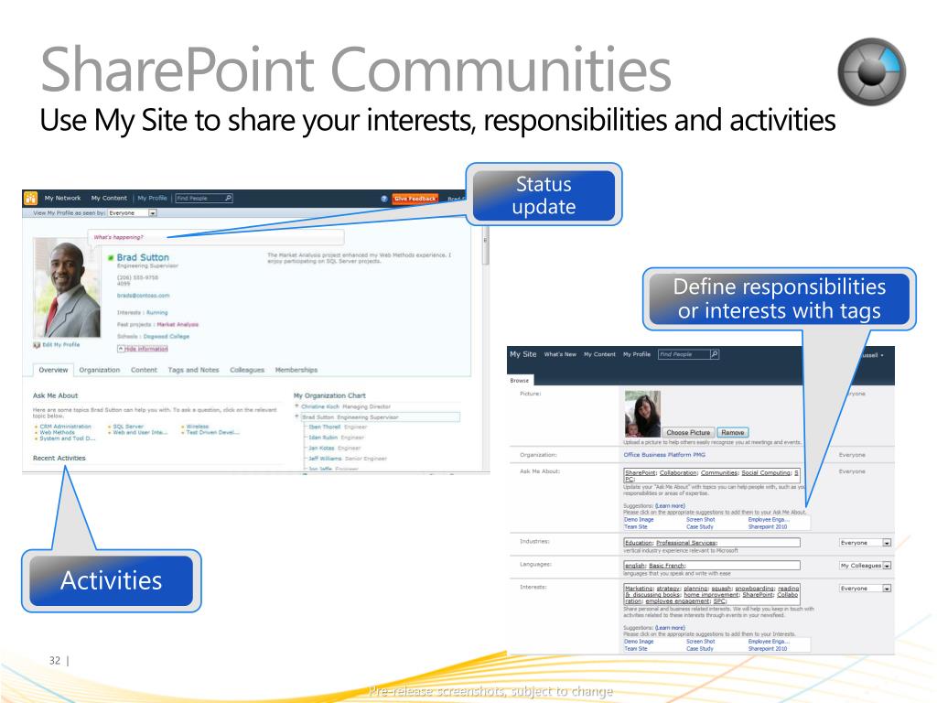This screenshot has width=937, height=703.
Task: Select the Browse ribbon tab
Action: [520, 380]
